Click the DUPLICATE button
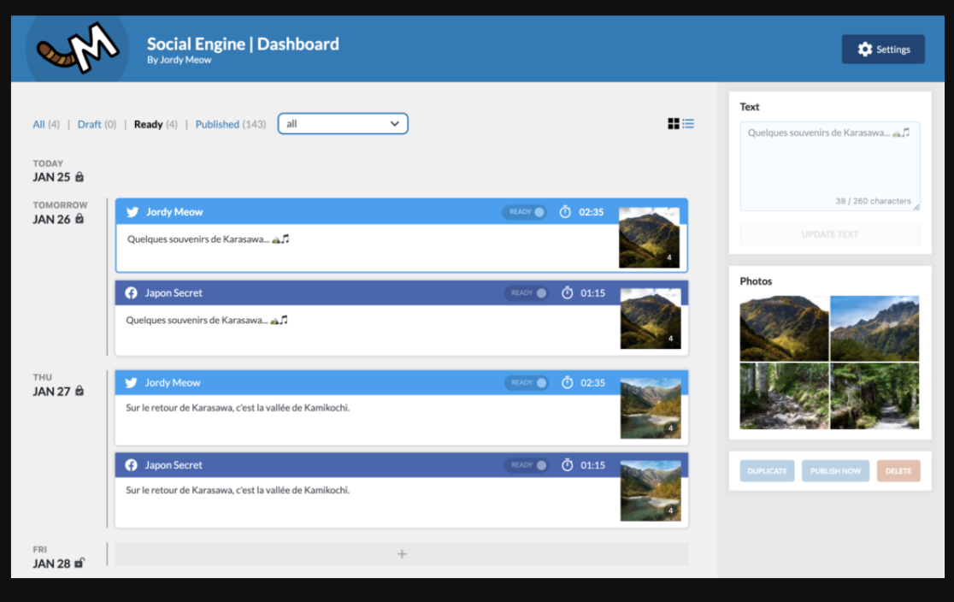954x602 pixels. [x=767, y=470]
